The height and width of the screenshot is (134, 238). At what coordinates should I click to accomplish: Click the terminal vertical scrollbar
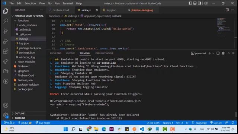[236, 115]
